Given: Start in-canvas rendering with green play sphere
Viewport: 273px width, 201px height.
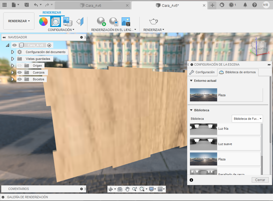Looking at the screenshot, I should click(x=101, y=22).
